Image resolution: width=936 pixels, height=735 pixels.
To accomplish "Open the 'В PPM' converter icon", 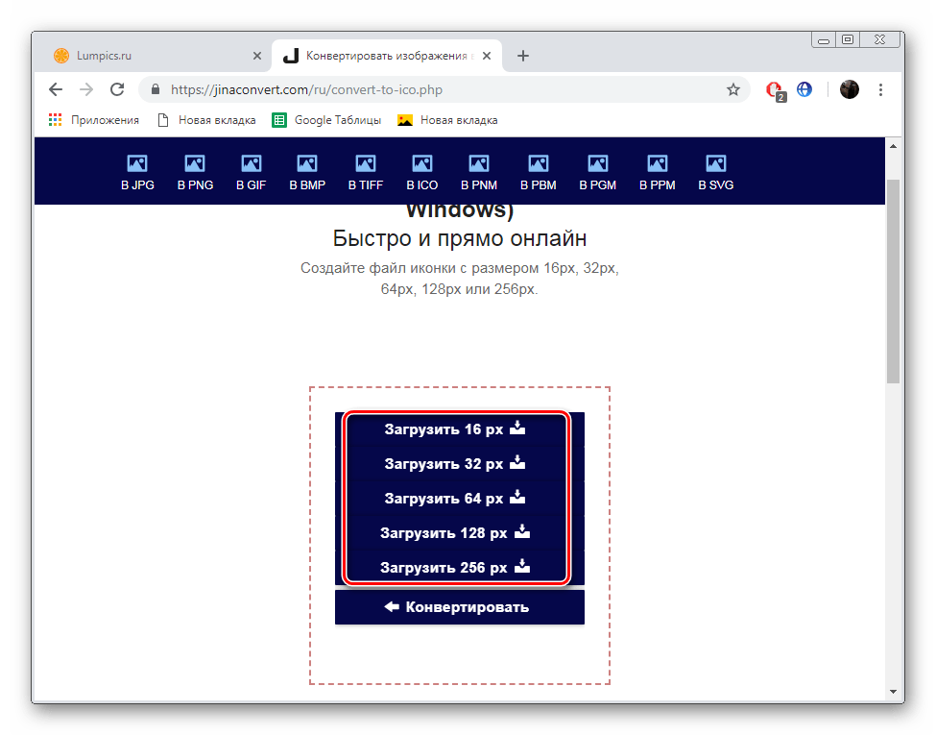I will pos(658,173).
